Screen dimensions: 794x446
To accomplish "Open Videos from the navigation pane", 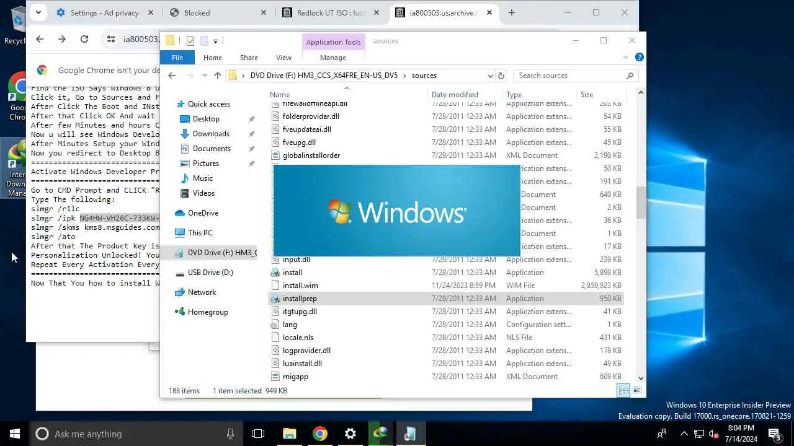I will coord(203,193).
